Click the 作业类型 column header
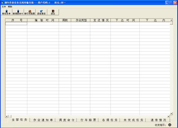The image size is (178, 128). (80, 20)
